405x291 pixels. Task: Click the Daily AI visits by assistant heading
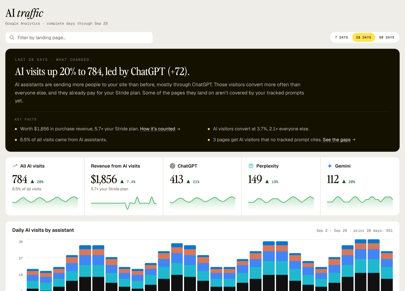[43, 230]
